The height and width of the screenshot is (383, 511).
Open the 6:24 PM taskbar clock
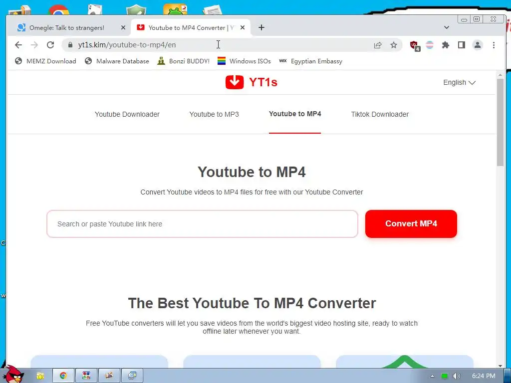click(x=484, y=376)
